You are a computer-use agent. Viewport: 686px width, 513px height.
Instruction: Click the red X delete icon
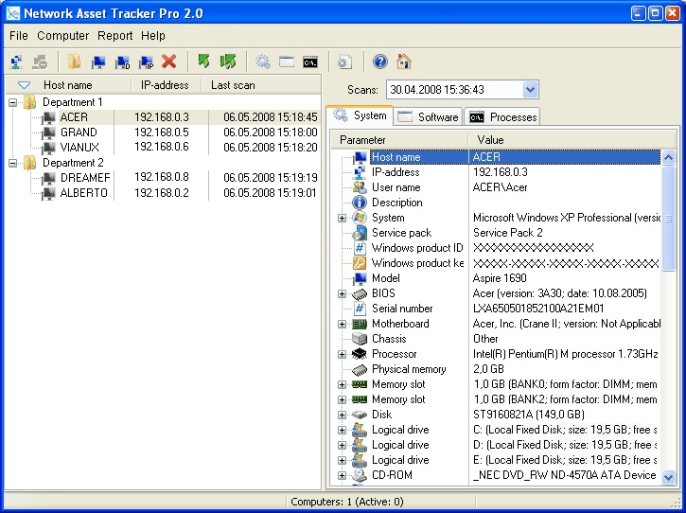[168, 62]
